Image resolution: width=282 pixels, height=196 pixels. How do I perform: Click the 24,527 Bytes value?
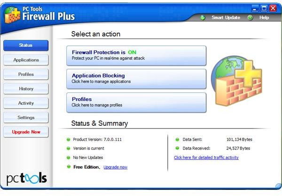238,148
